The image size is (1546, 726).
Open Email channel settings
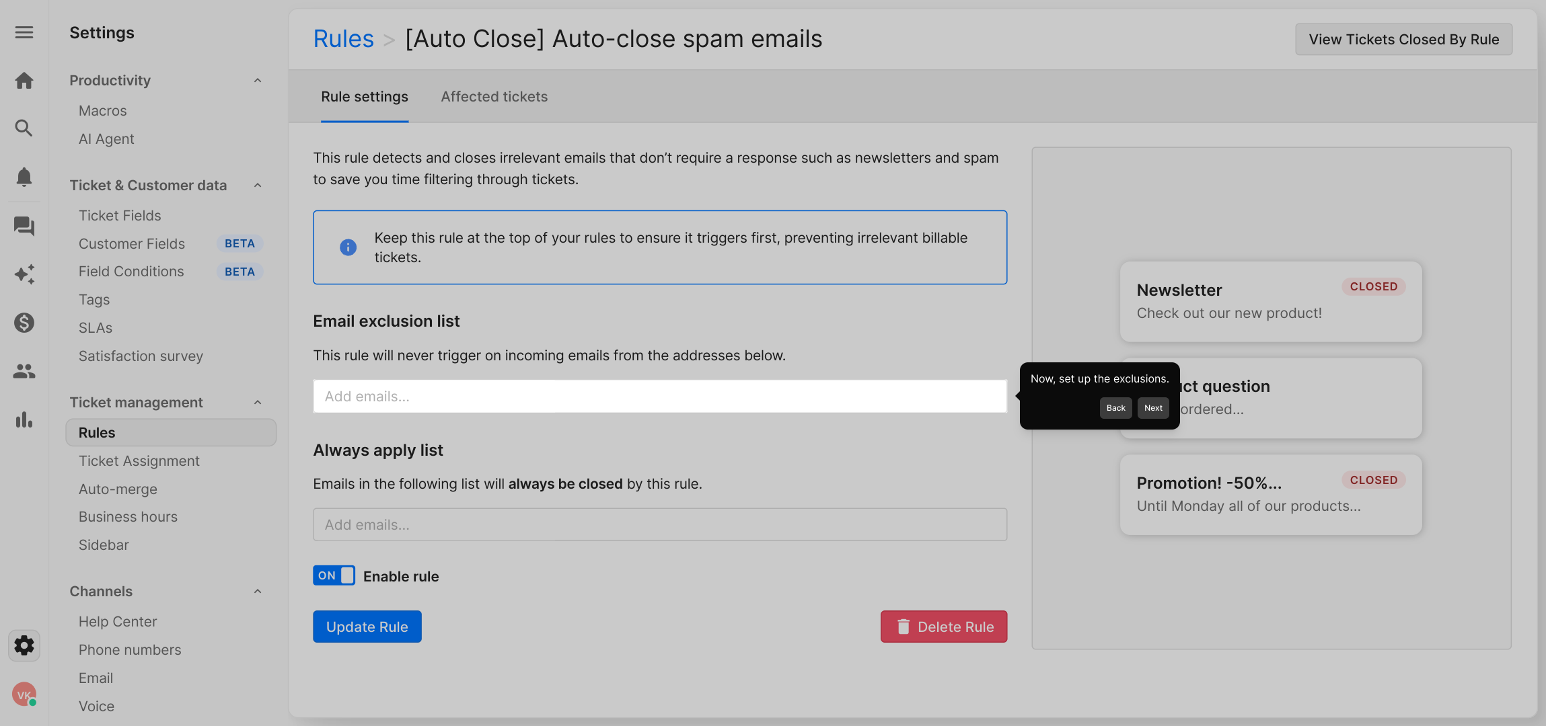[96, 678]
